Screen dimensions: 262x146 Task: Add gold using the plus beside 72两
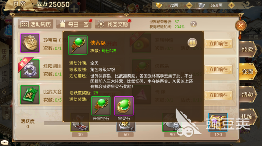189,5
